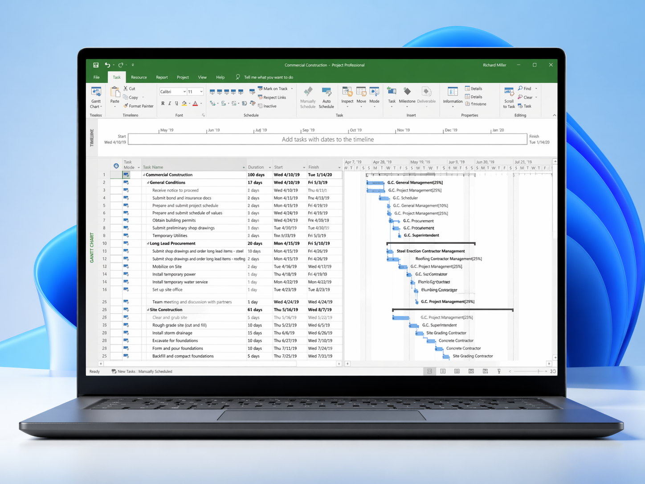Click the Paste clipboard icon
The height and width of the screenshot is (484, 645).
[x=115, y=92]
